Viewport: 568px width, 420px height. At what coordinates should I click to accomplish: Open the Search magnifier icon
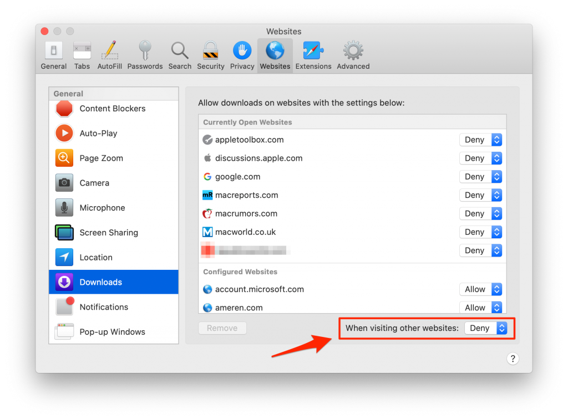pyautogui.click(x=180, y=50)
